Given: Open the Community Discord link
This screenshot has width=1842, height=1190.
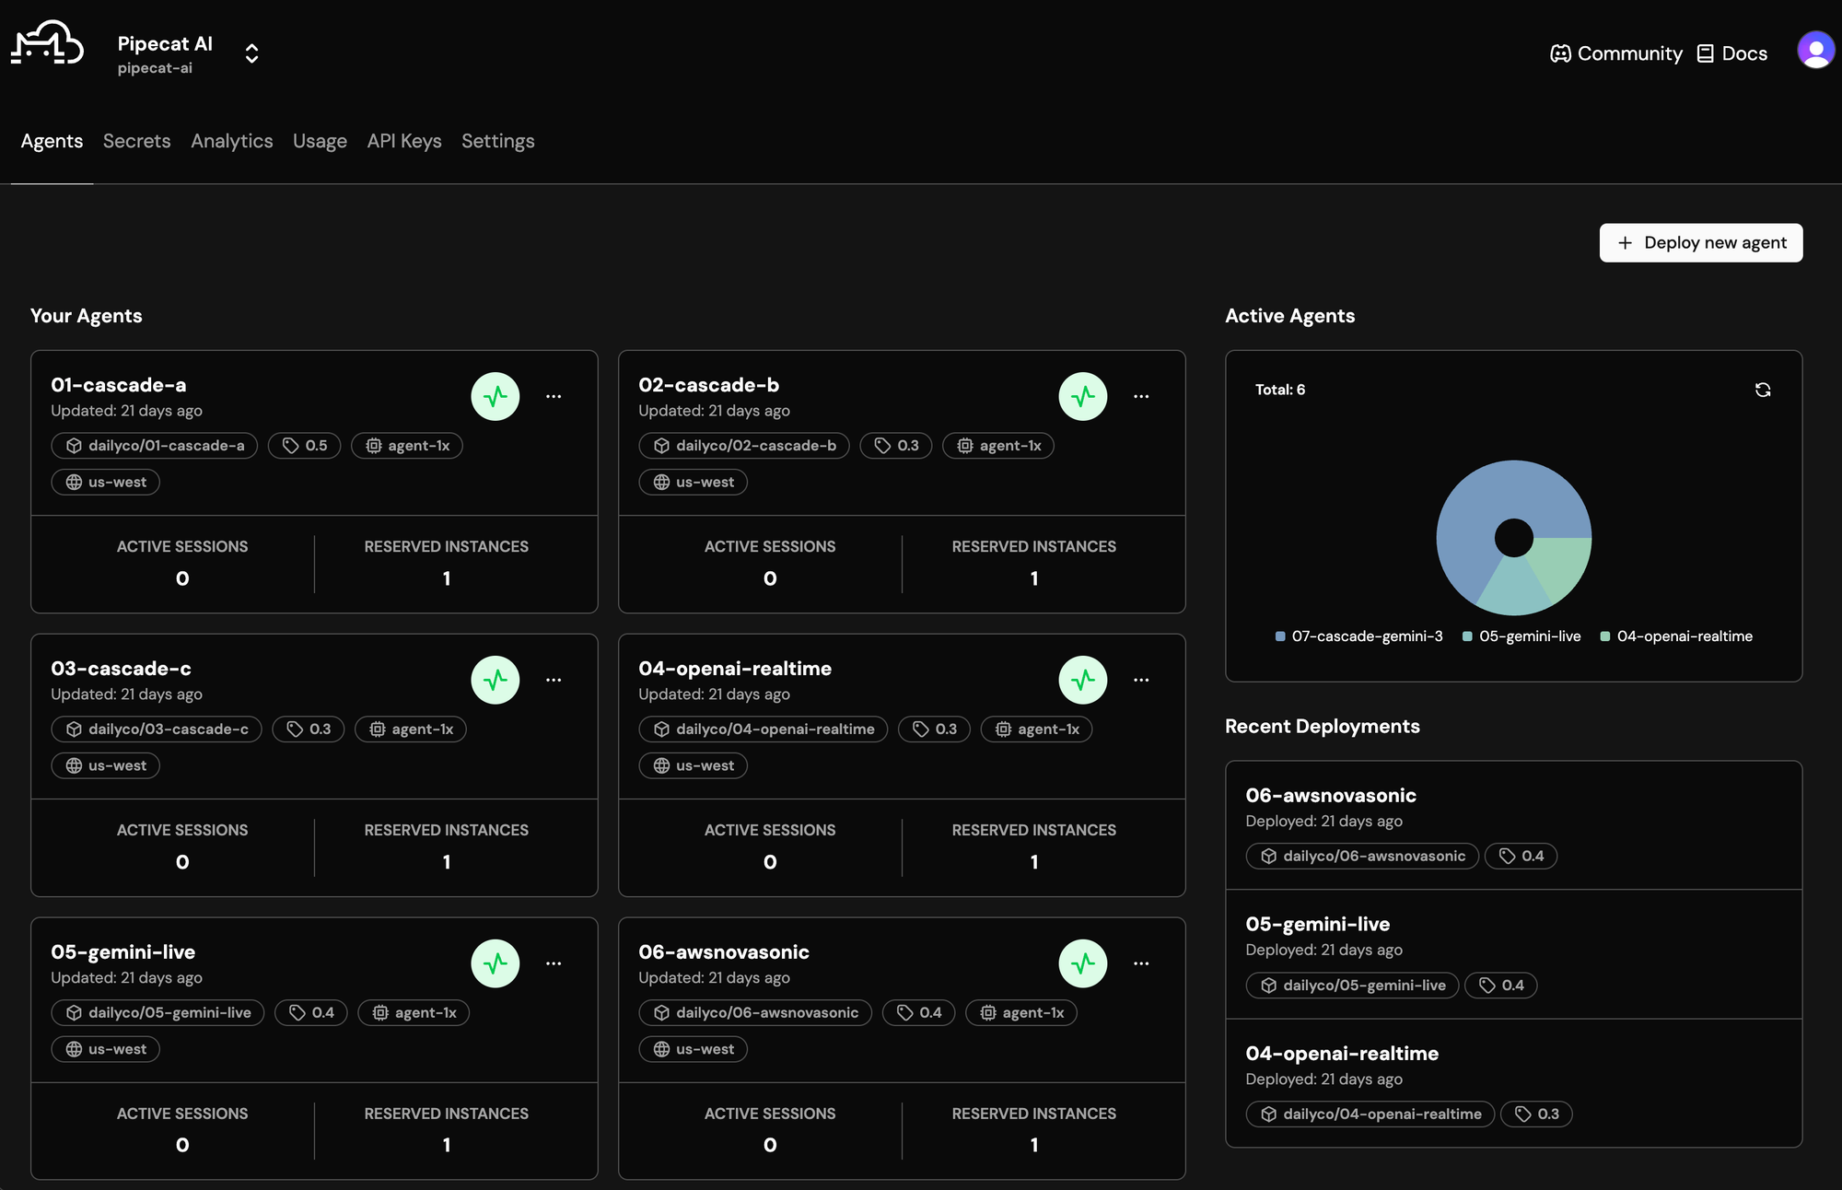Looking at the screenshot, I should click(1616, 53).
